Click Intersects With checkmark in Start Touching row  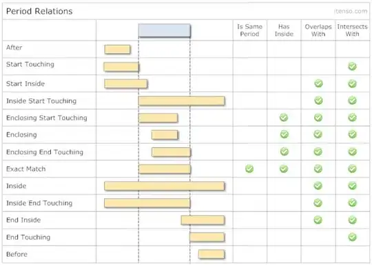352,66
